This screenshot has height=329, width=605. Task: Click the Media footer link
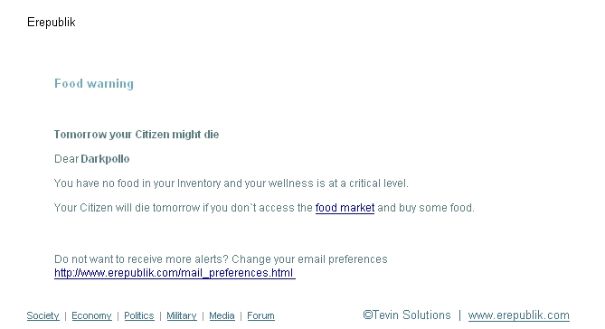(222, 315)
